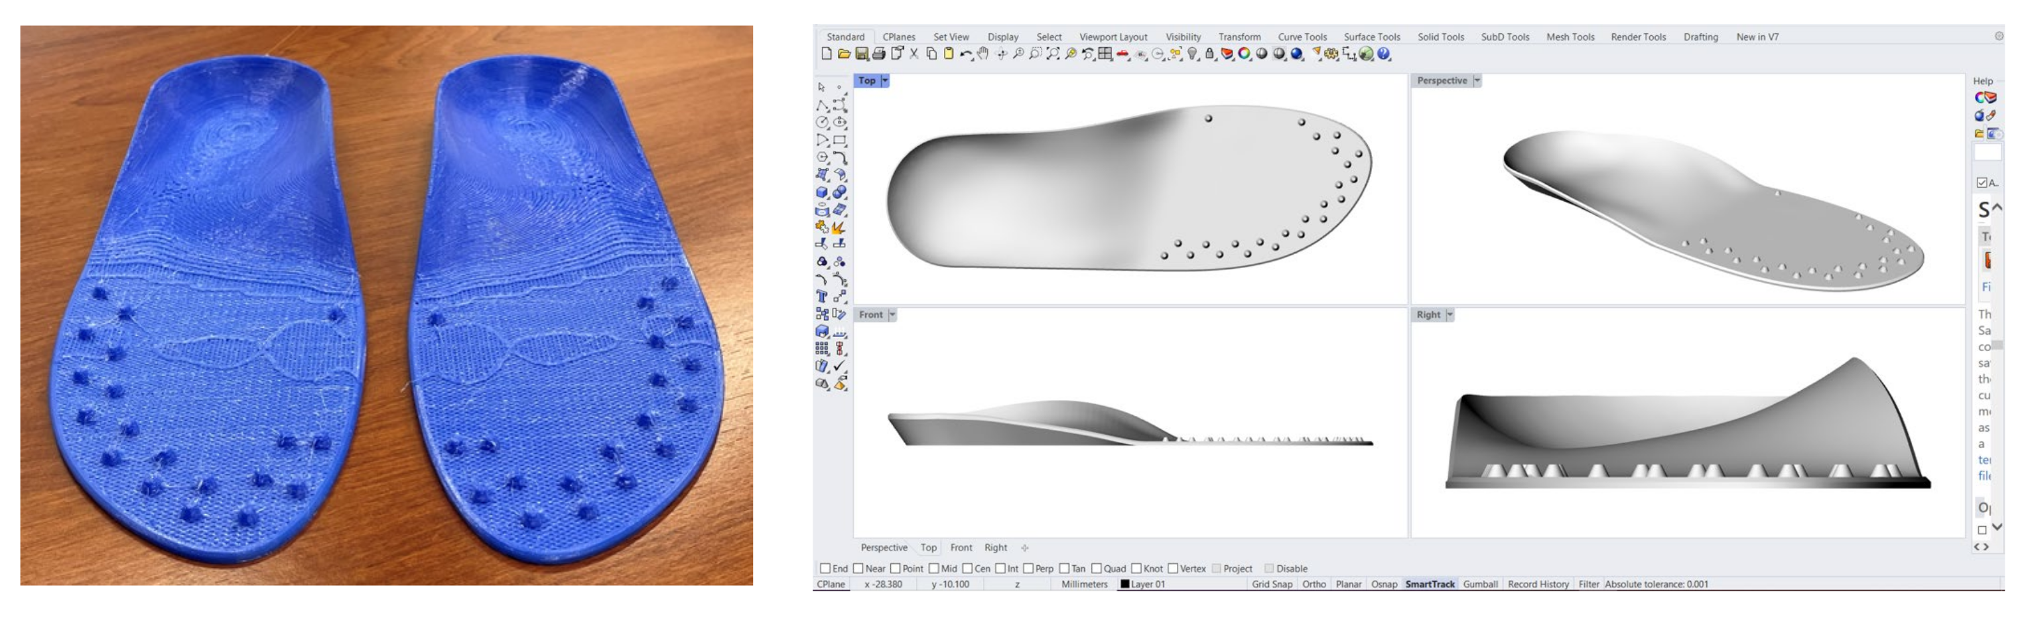Click the Lock padlock icon
The image size is (2026, 619).
click(1209, 54)
